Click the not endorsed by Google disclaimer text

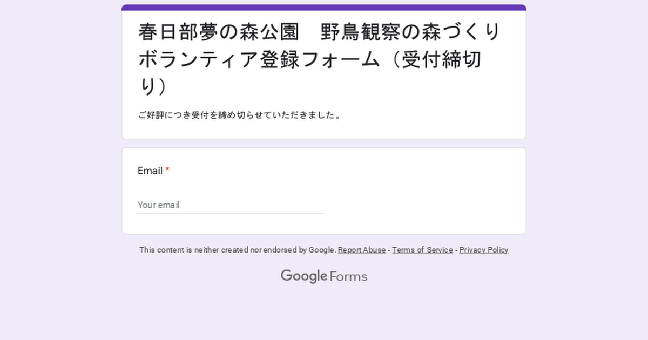click(238, 250)
